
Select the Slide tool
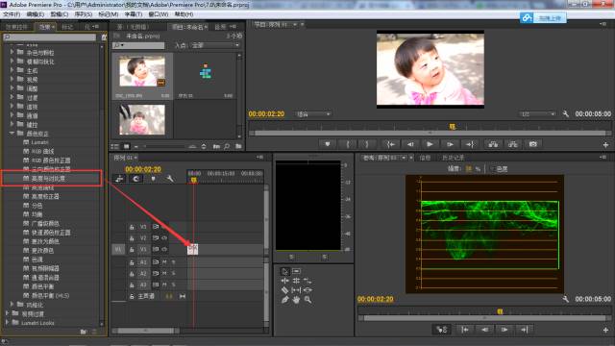click(x=307, y=290)
